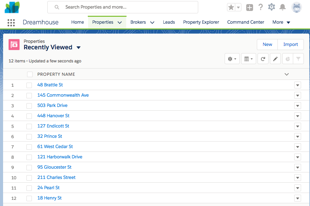
Task: Open the 145 Commonwealth Ave record
Action: [63, 95]
